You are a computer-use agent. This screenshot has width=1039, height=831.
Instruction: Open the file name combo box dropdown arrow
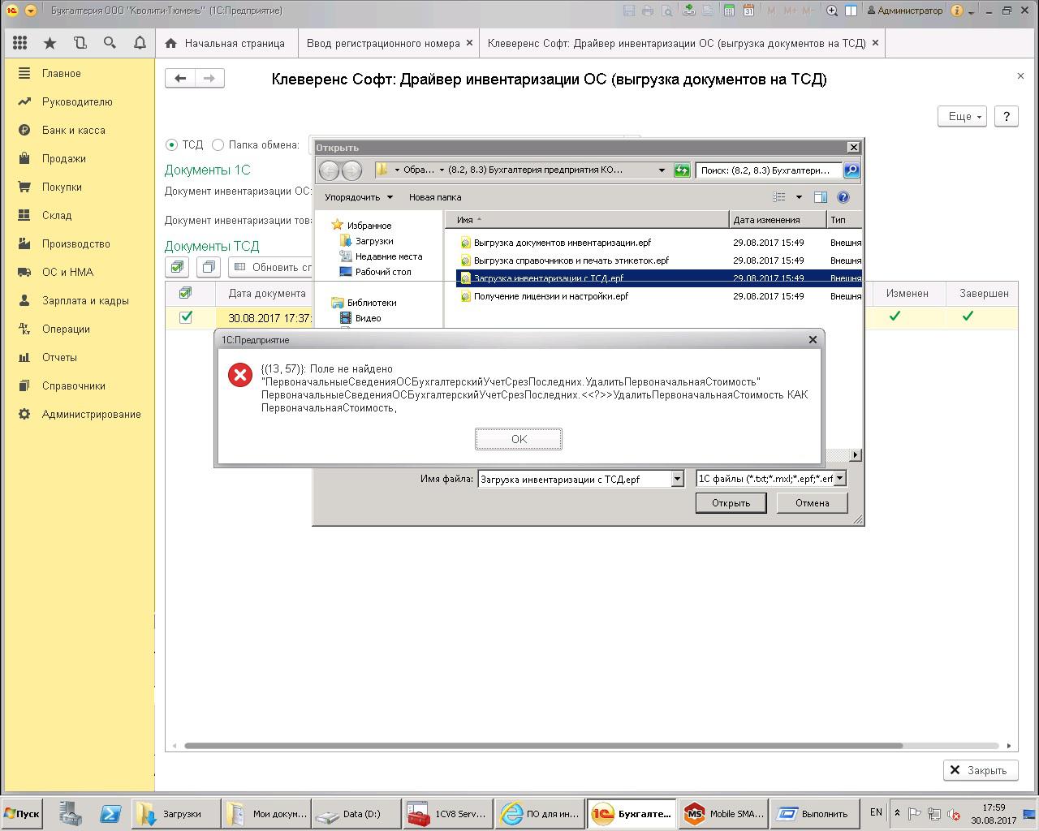[677, 479]
